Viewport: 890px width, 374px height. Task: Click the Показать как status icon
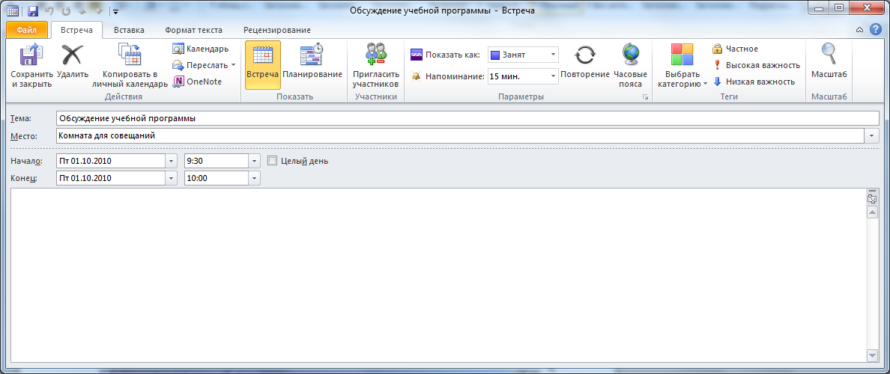416,55
